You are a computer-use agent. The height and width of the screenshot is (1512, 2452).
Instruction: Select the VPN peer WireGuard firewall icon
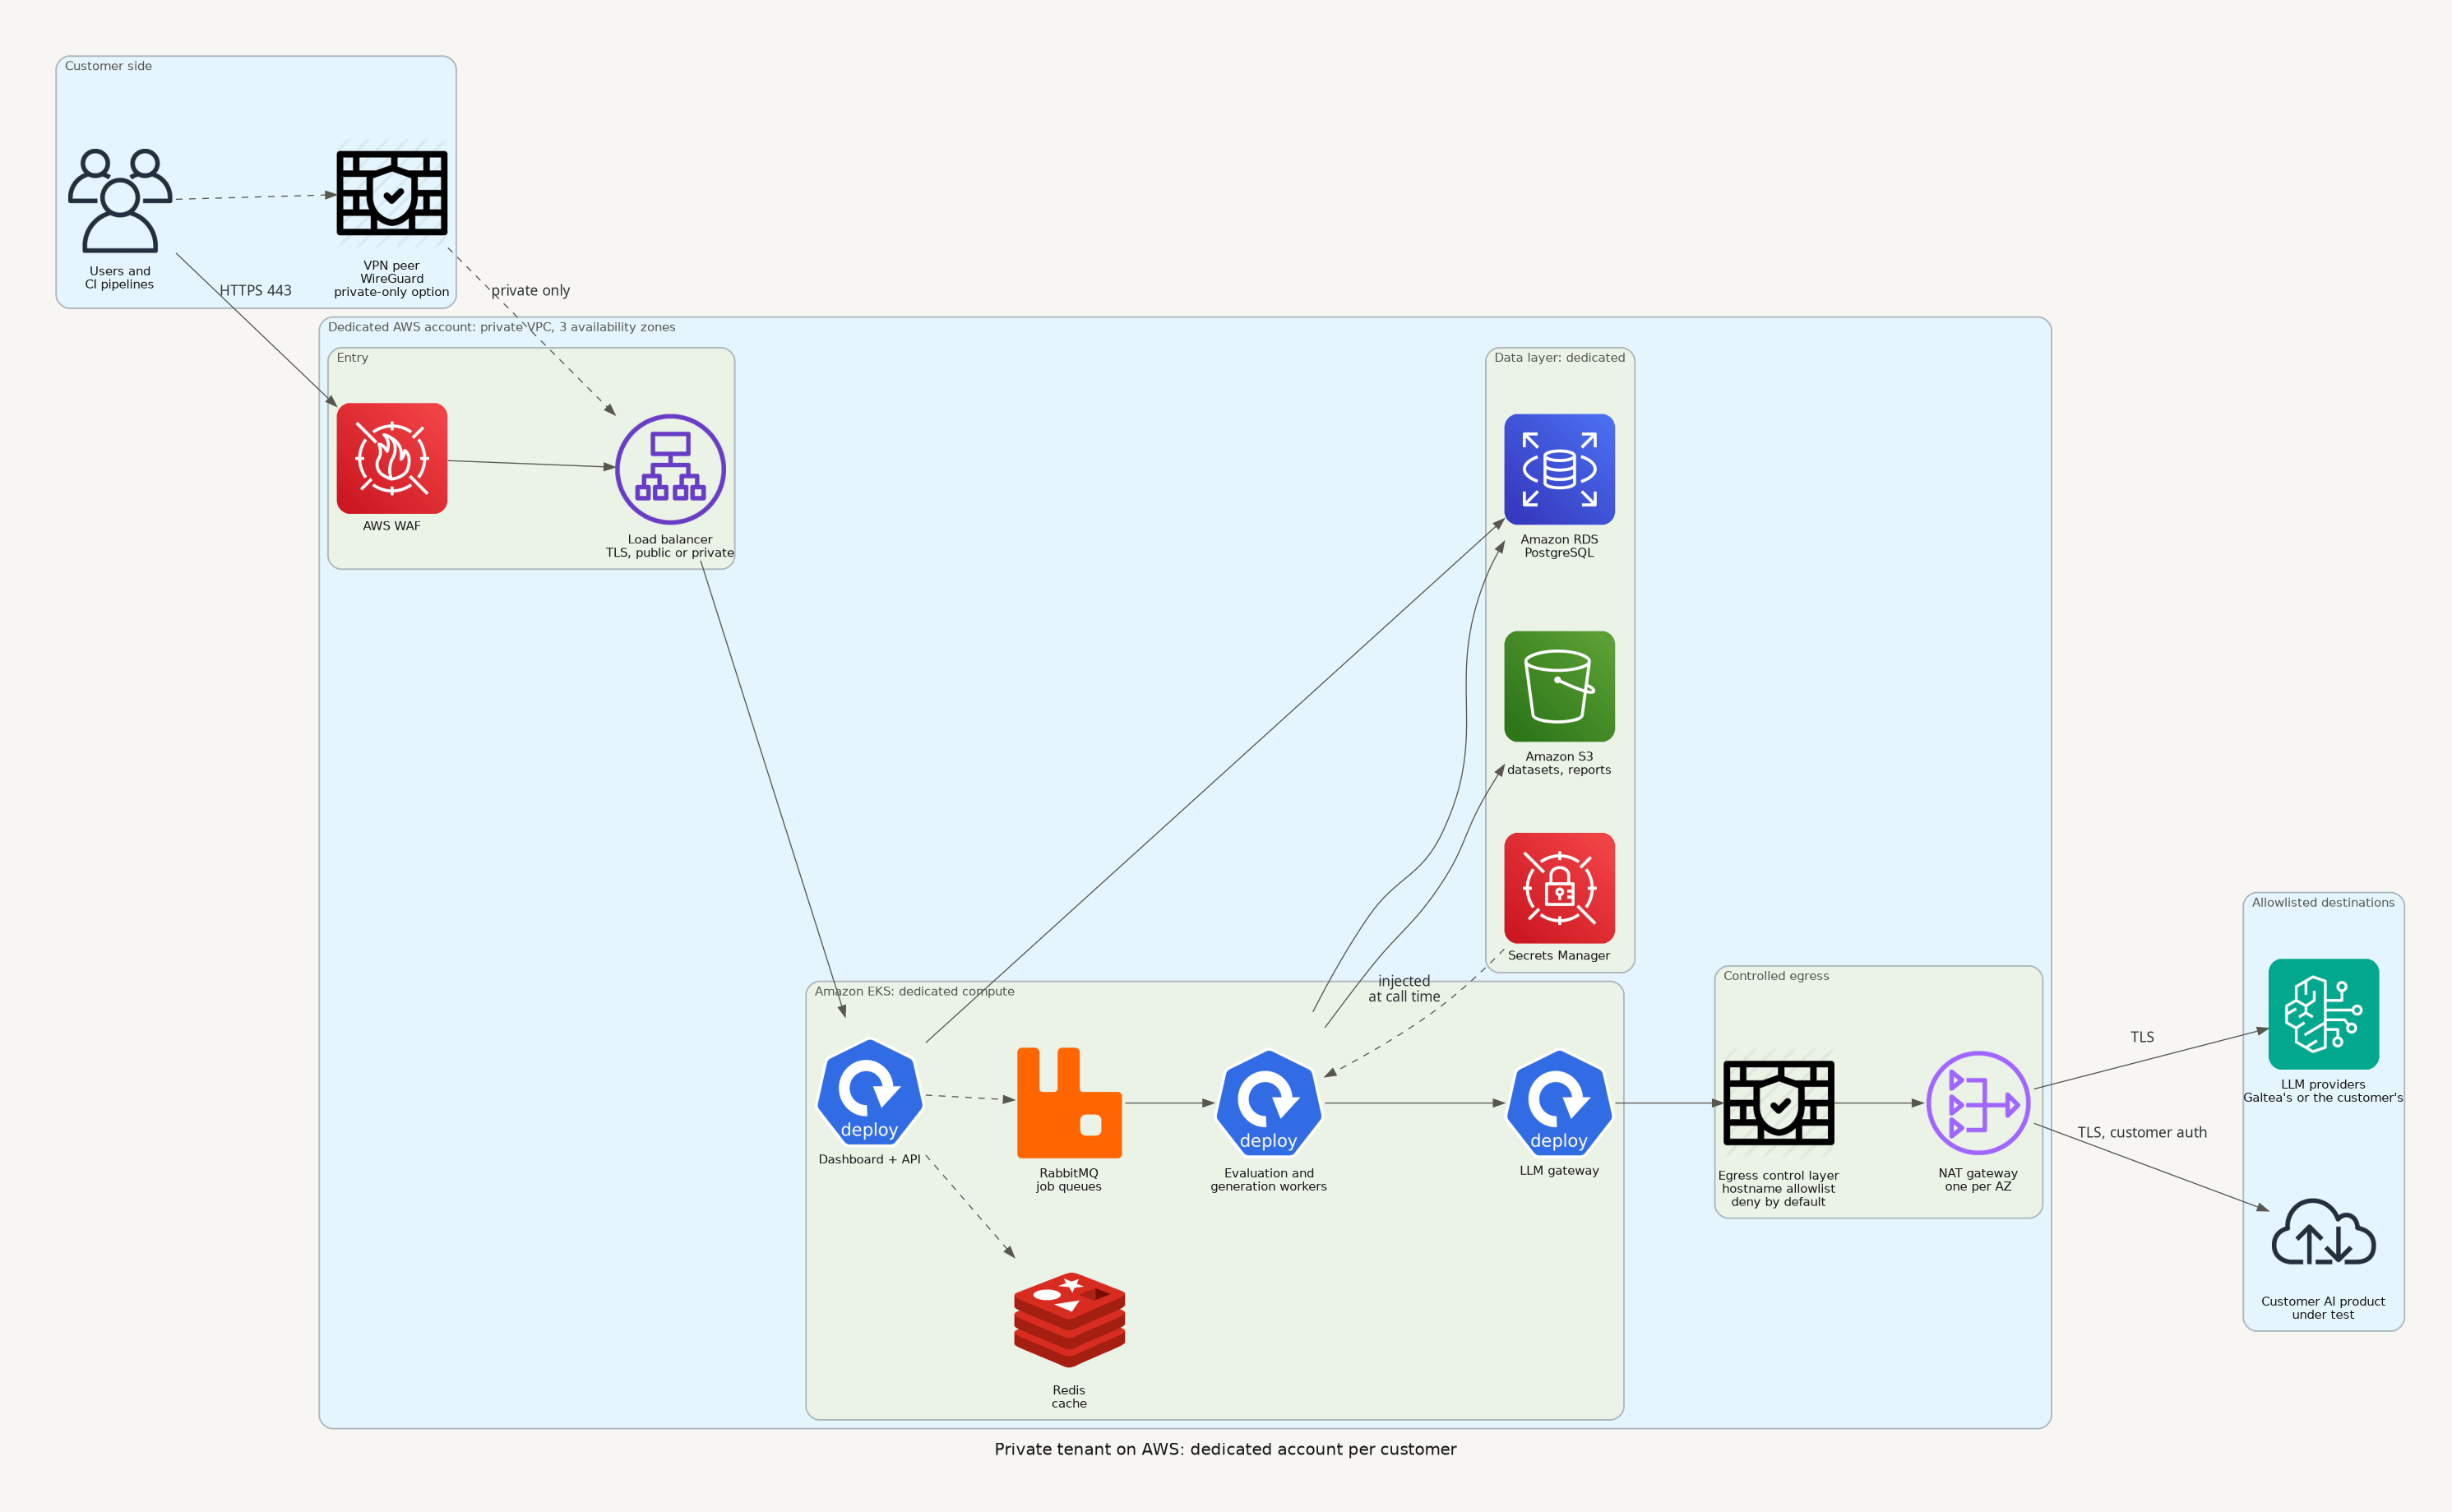(x=391, y=193)
